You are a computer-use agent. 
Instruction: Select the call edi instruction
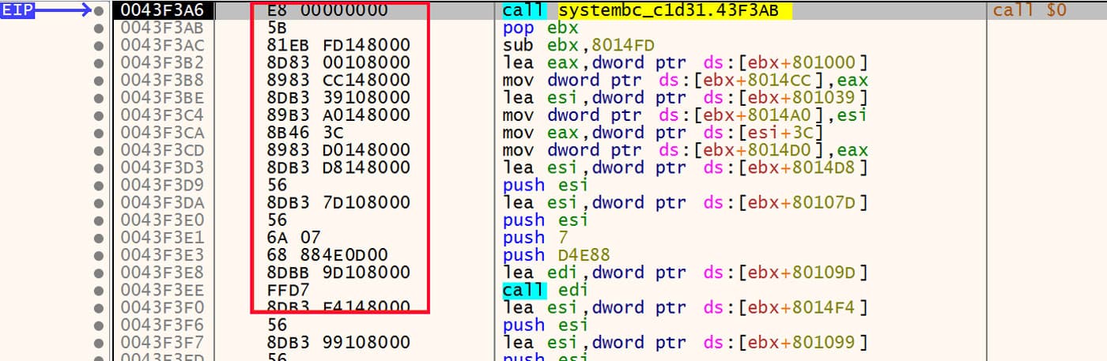point(546,290)
